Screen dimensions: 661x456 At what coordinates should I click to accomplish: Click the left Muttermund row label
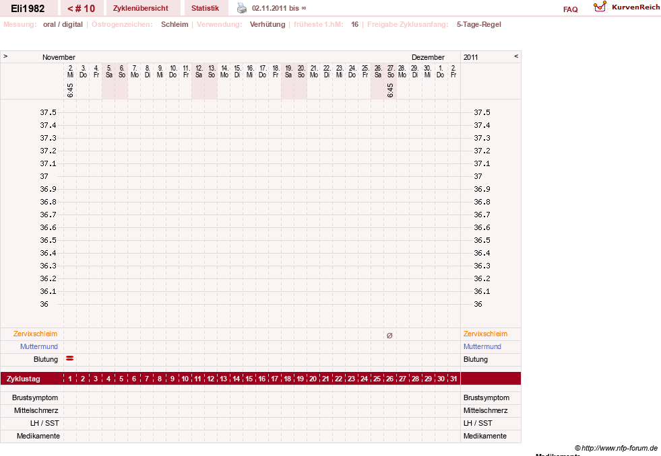(x=39, y=346)
